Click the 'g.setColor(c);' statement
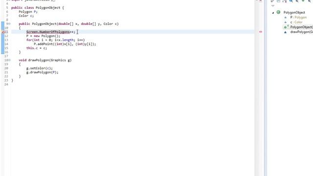This screenshot has width=313, height=176. tap(40, 68)
